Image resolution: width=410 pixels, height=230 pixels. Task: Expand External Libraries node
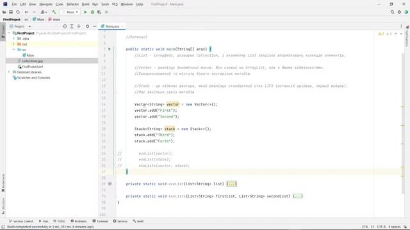pyautogui.click(x=9, y=72)
